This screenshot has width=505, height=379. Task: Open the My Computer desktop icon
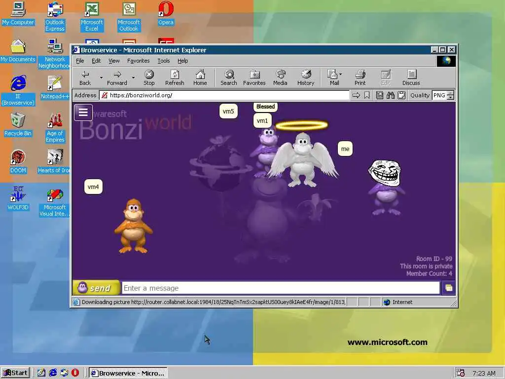(x=18, y=13)
